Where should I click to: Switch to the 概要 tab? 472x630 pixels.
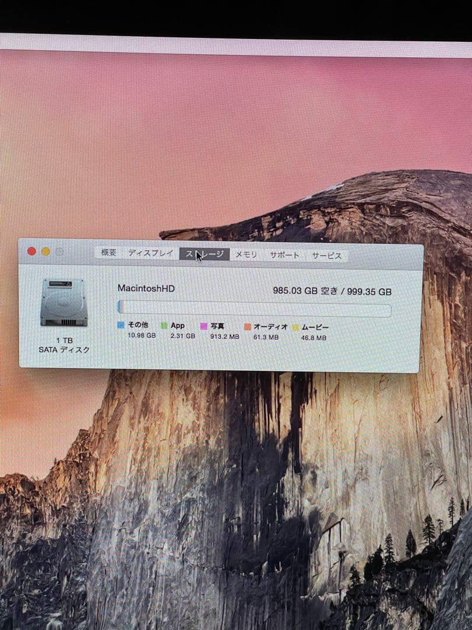tap(108, 253)
